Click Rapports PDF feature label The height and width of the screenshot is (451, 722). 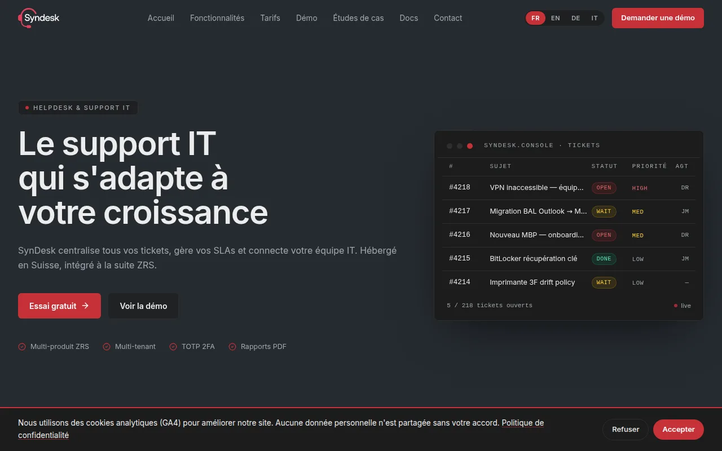click(263, 347)
